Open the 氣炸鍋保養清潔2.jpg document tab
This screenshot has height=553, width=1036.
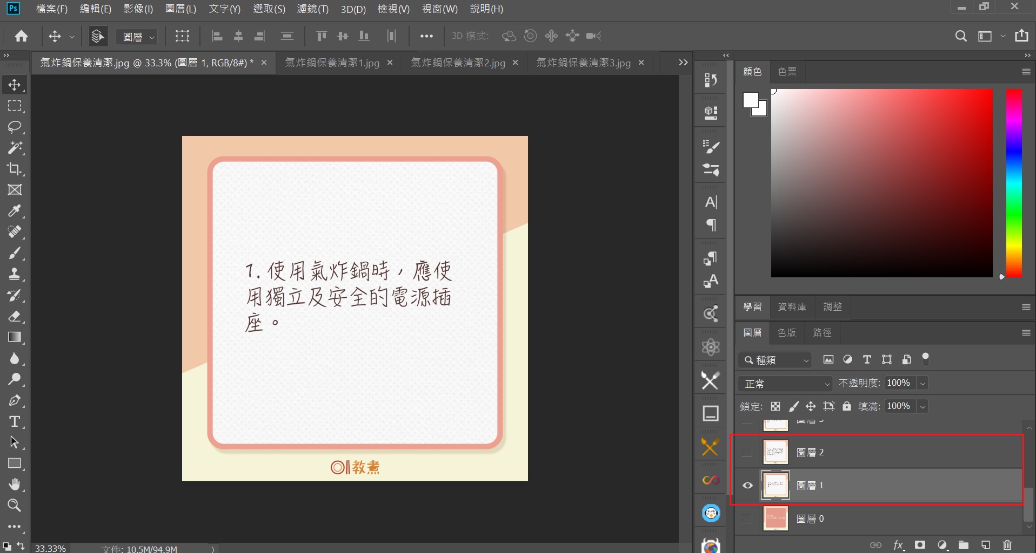pyautogui.click(x=460, y=62)
